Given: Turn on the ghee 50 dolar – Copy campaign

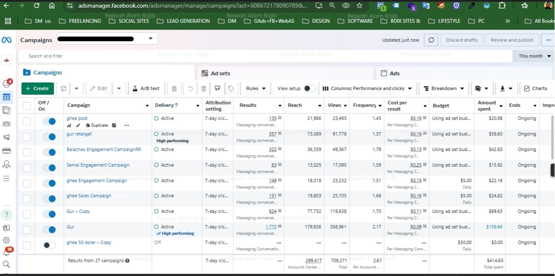Looking at the screenshot, I should click(49, 245).
